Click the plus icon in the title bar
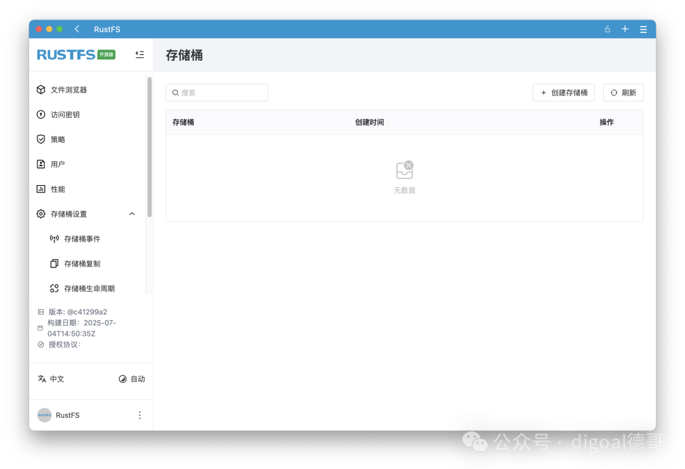The width and height of the screenshot is (685, 469). coord(625,29)
